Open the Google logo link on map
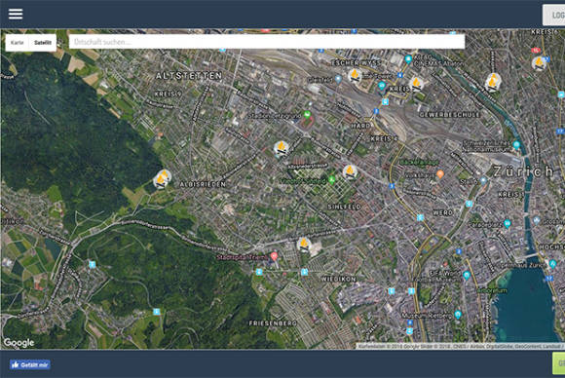This screenshot has height=378, width=565. pyautogui.click(x=19, y=342)
